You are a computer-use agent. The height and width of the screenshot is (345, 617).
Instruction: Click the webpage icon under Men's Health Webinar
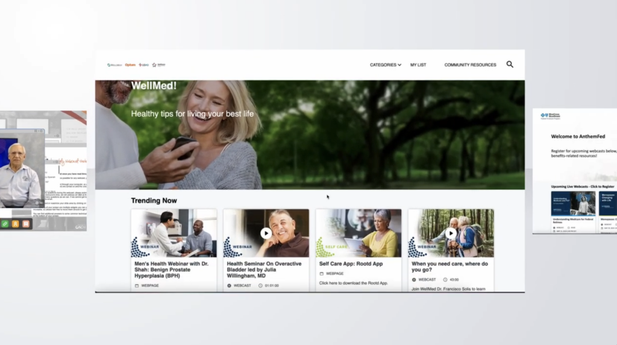click(137, 285)
